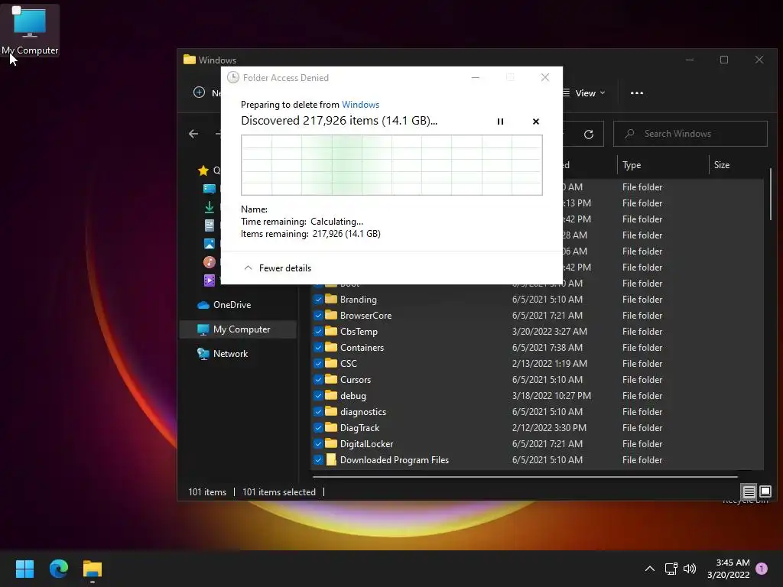Switch to details view layout icon
The width and height of the screenshot is (783, 587).
point(749,491)
